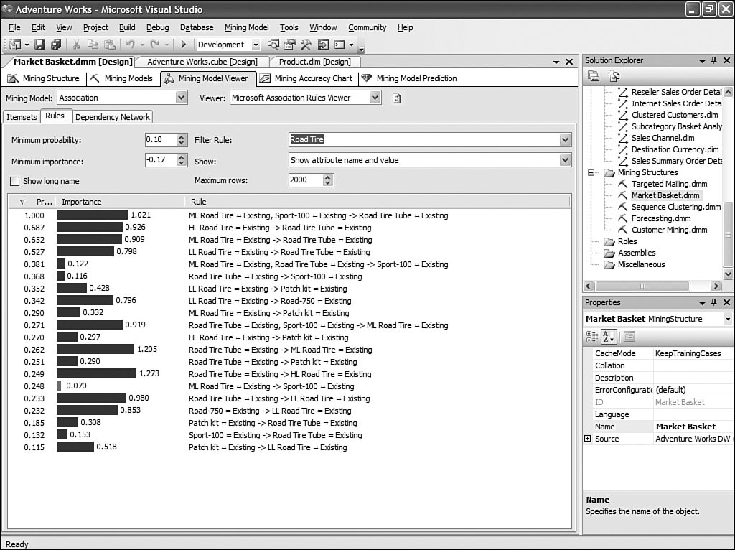Expand the Source property row

pyautogui.click(x=588, y=439)
